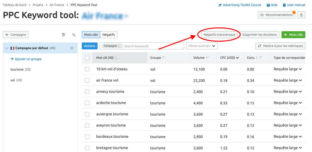Select the vol (20) group
312x152 pixels.
tap(16, 80)
